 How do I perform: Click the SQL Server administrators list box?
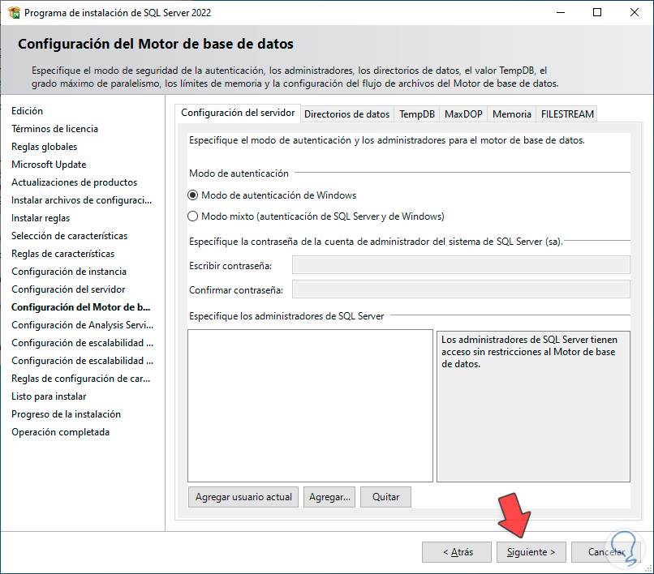point(310,405)
